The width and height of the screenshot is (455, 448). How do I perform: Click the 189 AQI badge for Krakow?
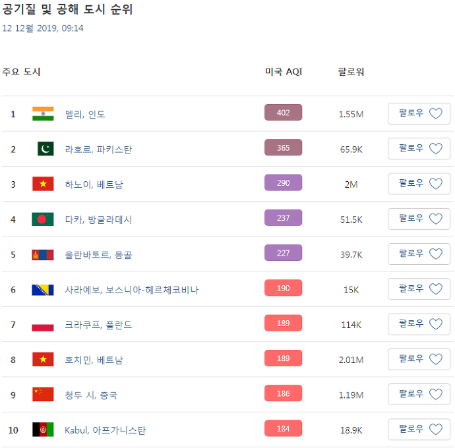point(283,323)
